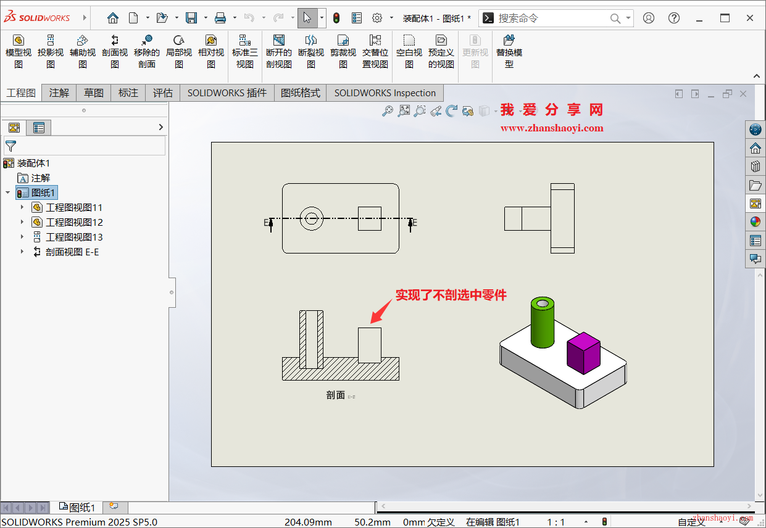This screenshot has width=766, height=528.
Task: Switch to the 评估 ribbon tab
Action: [x=163, y=93]
